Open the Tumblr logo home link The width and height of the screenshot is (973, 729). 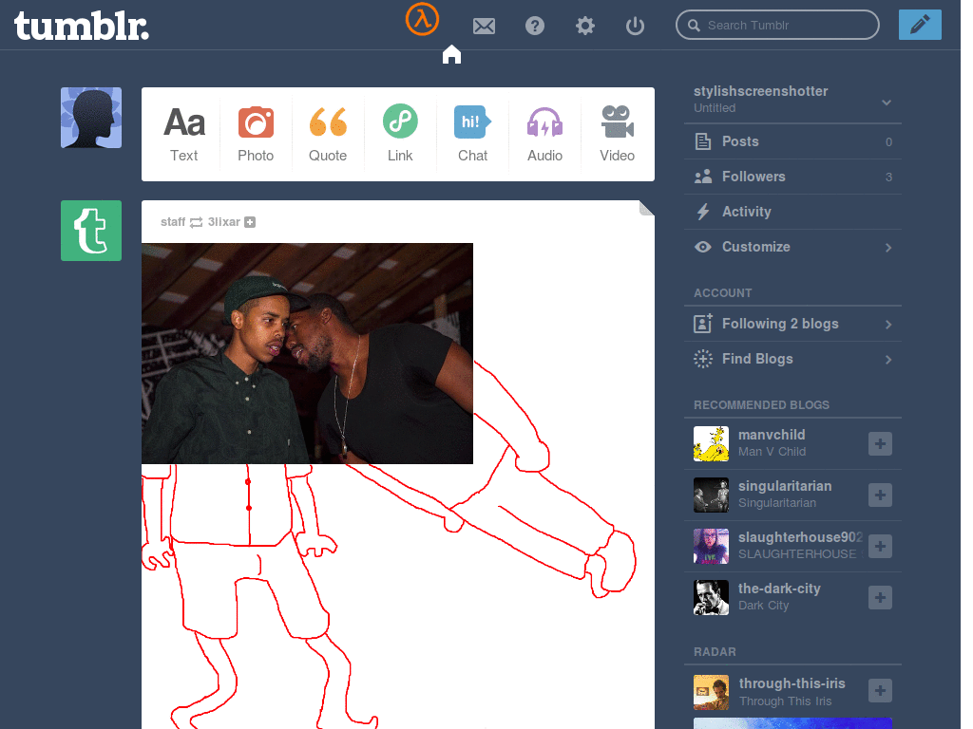82,26
